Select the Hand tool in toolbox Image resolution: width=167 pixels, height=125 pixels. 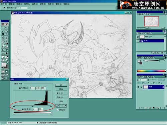click(3, 60)
